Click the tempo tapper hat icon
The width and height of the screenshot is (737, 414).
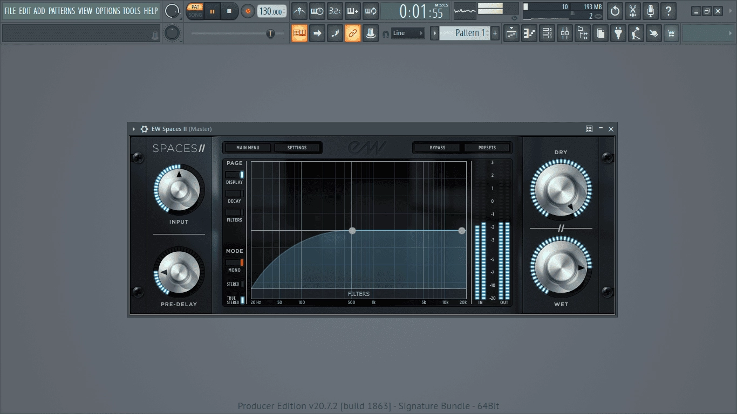[x=371, y=33]
